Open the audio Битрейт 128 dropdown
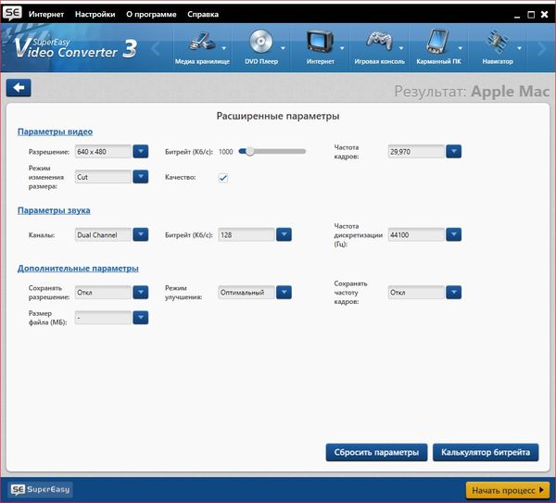The height and width of the screenshot is (503, 556). click(x=284, y=234)
